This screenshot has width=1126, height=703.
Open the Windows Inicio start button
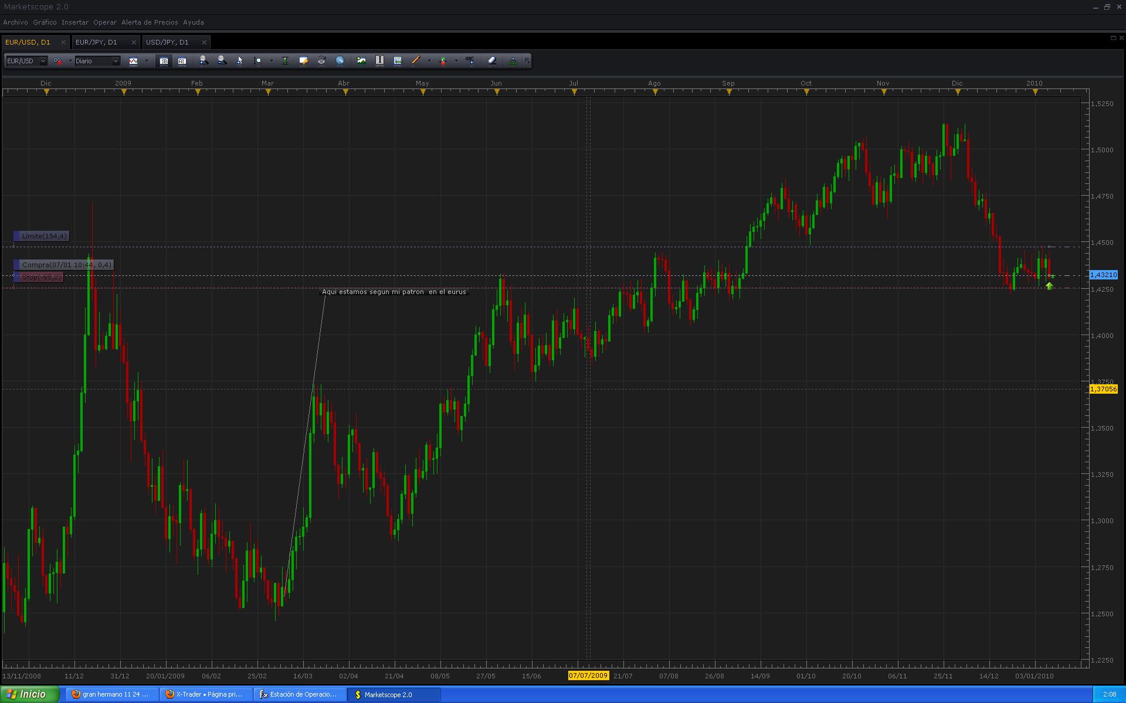[x=29, y=694]
